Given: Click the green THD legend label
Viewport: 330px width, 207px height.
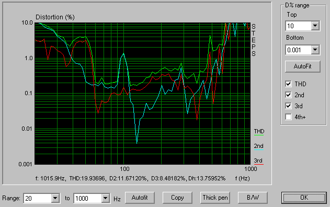Looking at the screenshot, I should [x=259, y=132].
